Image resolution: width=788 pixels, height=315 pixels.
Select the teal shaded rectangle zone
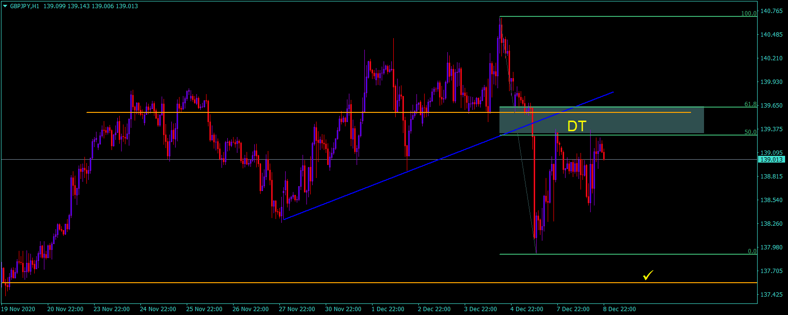click(602, 120)
